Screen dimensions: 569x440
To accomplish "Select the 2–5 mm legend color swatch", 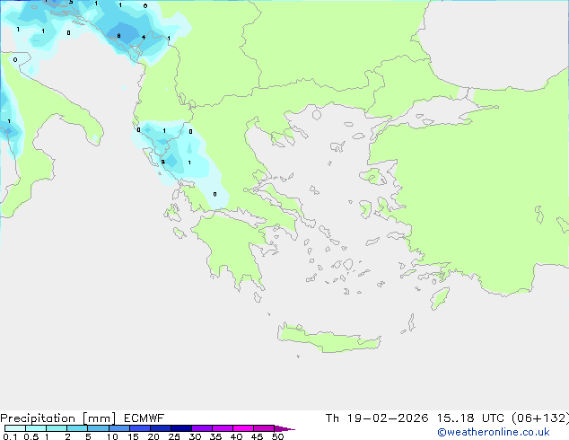I will click(77, 428).
